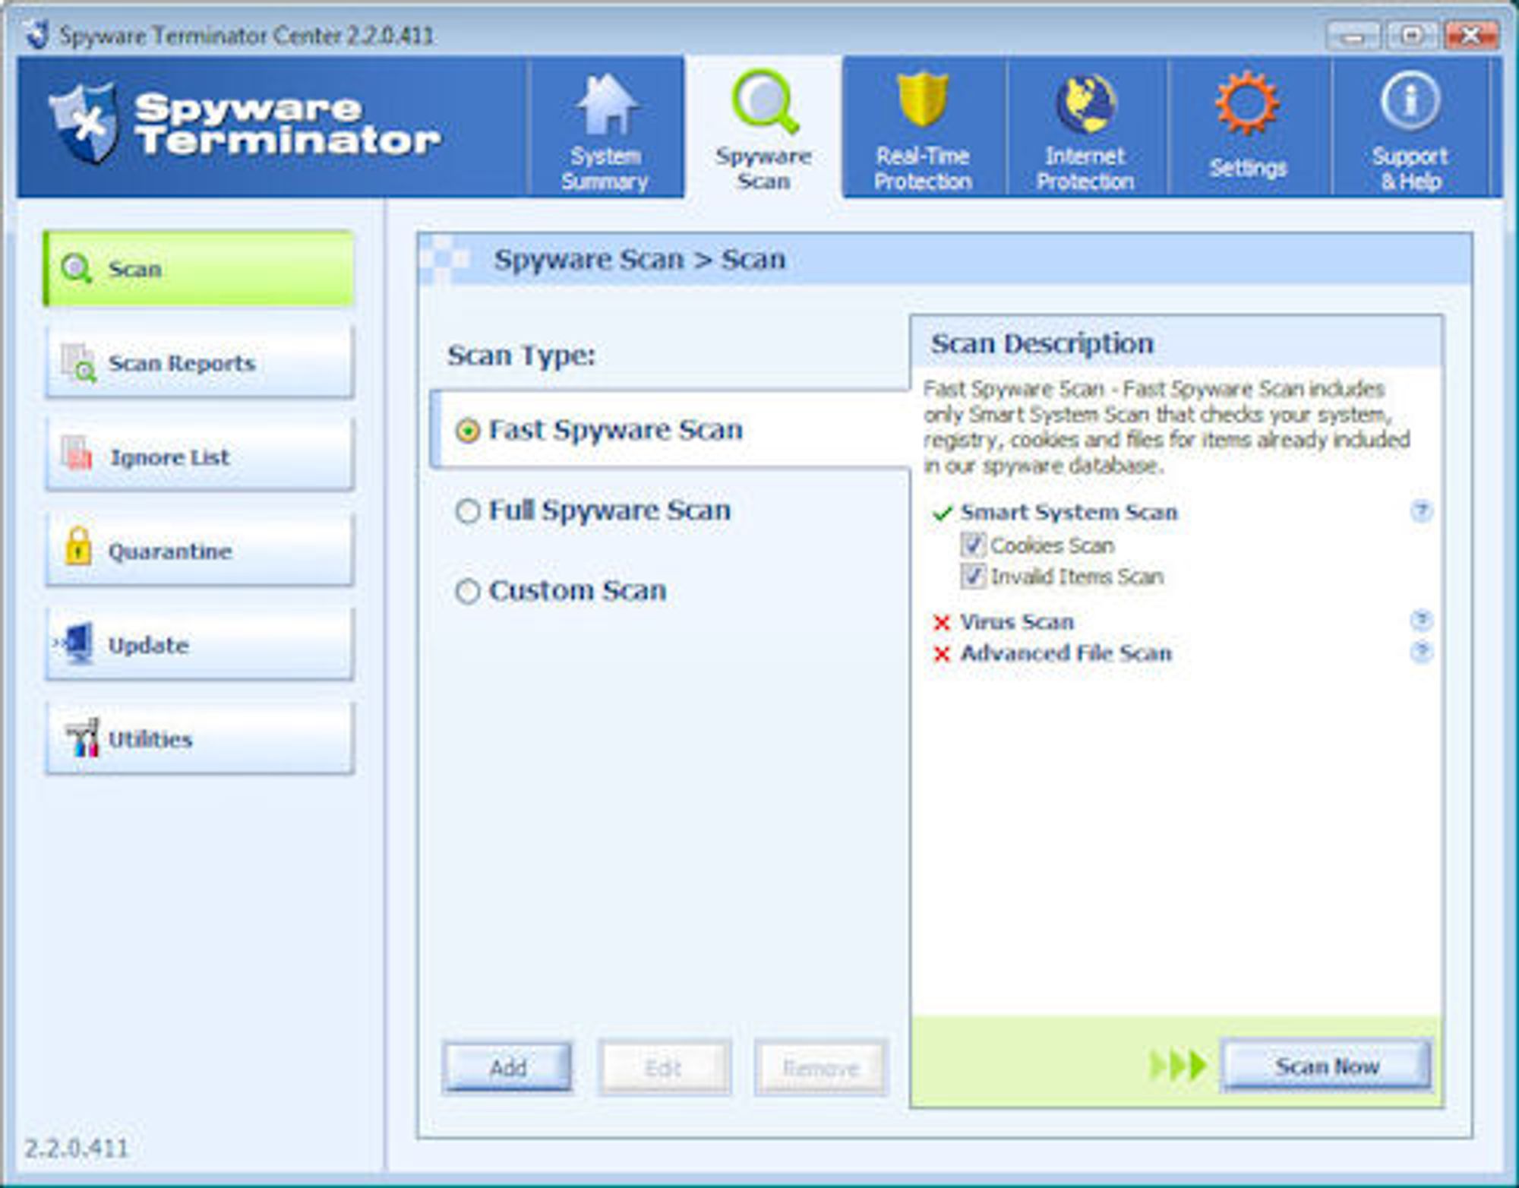Click the Scan magnifier icon in sidebar
Image resolution: width=1519 pixels, height=1188 pixels.
tap(76, 269)
